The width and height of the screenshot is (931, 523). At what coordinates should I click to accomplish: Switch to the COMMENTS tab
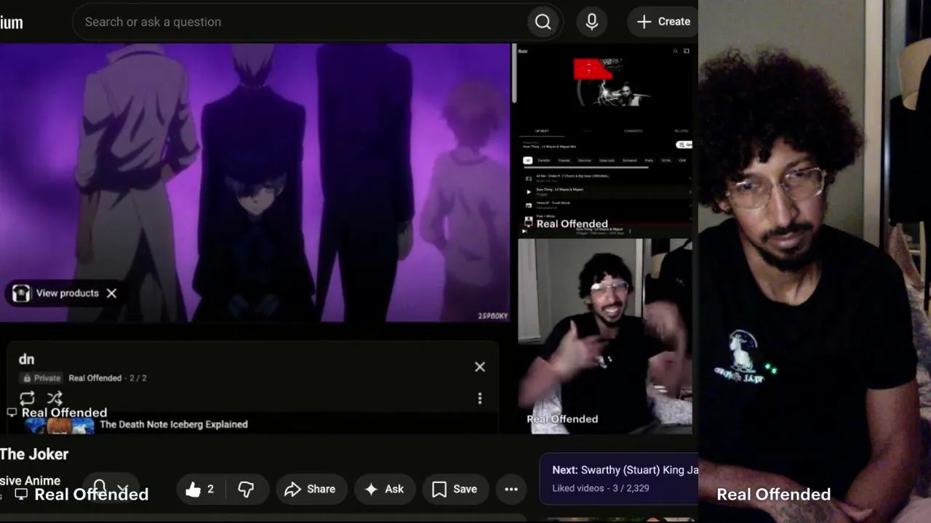click(x=634, y=131)
